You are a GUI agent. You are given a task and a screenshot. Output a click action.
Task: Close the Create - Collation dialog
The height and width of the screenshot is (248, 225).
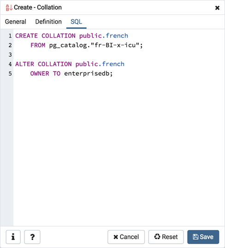click(217, 8)
